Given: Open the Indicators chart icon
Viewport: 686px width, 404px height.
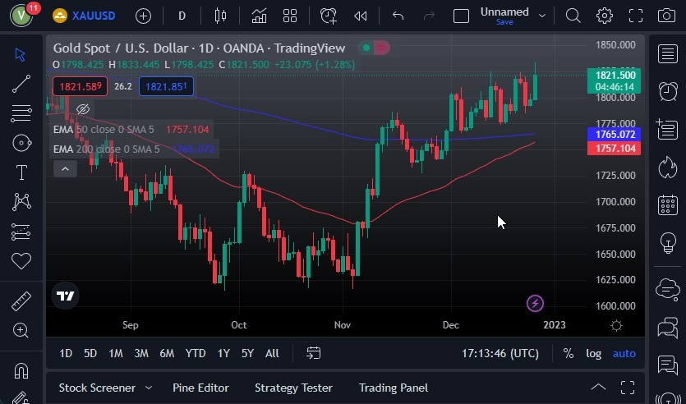Looking at the screenshot, I should coord(259,16).
